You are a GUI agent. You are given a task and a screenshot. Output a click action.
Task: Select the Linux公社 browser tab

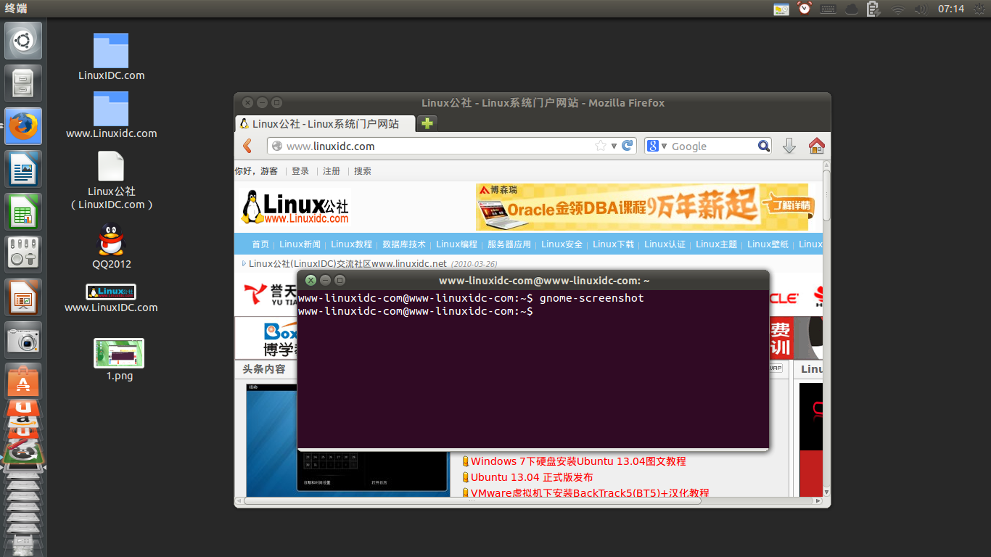[324, 123]
